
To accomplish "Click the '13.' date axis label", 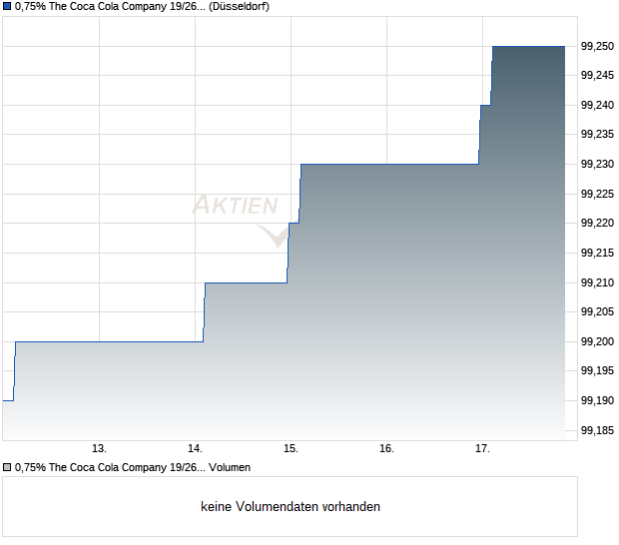I will click(99, 449).
